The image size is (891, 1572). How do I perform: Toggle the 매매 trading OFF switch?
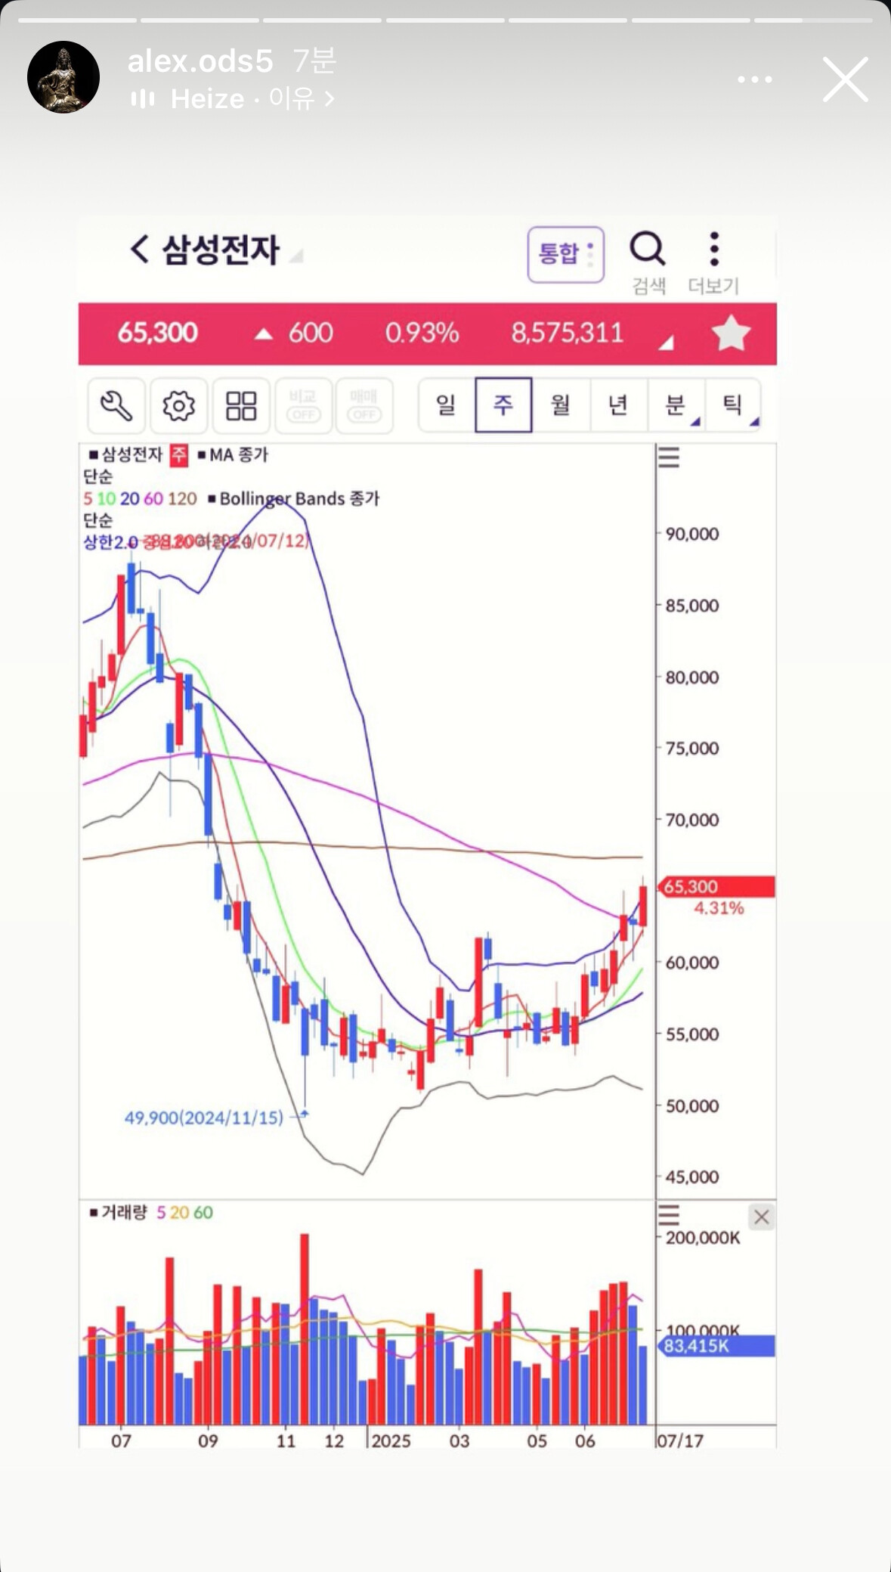click(x=364, y=405)
